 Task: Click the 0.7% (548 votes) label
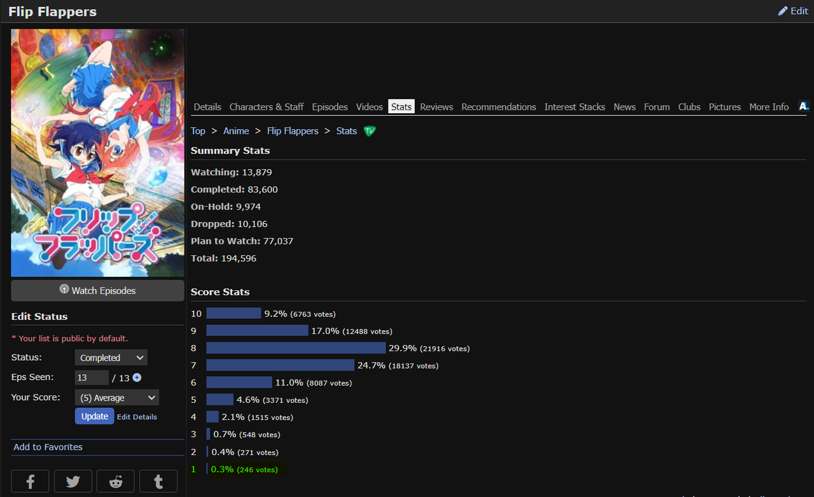click(x=247, y=435)
